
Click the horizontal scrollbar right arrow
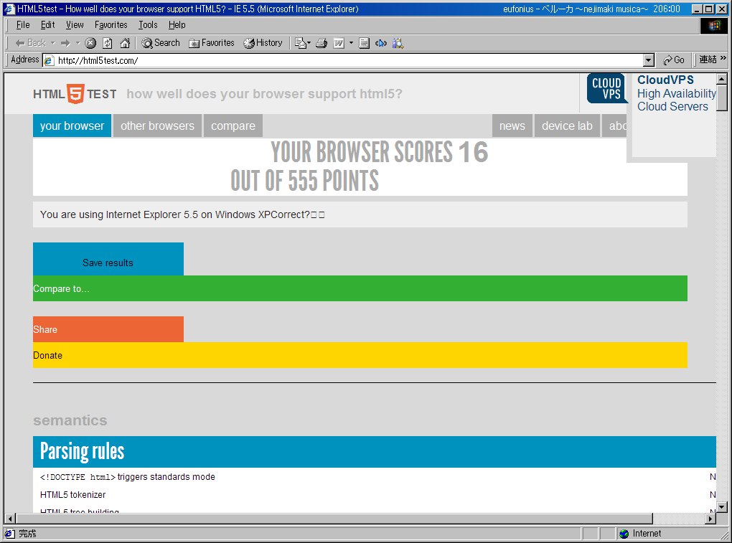pos(710,519)
